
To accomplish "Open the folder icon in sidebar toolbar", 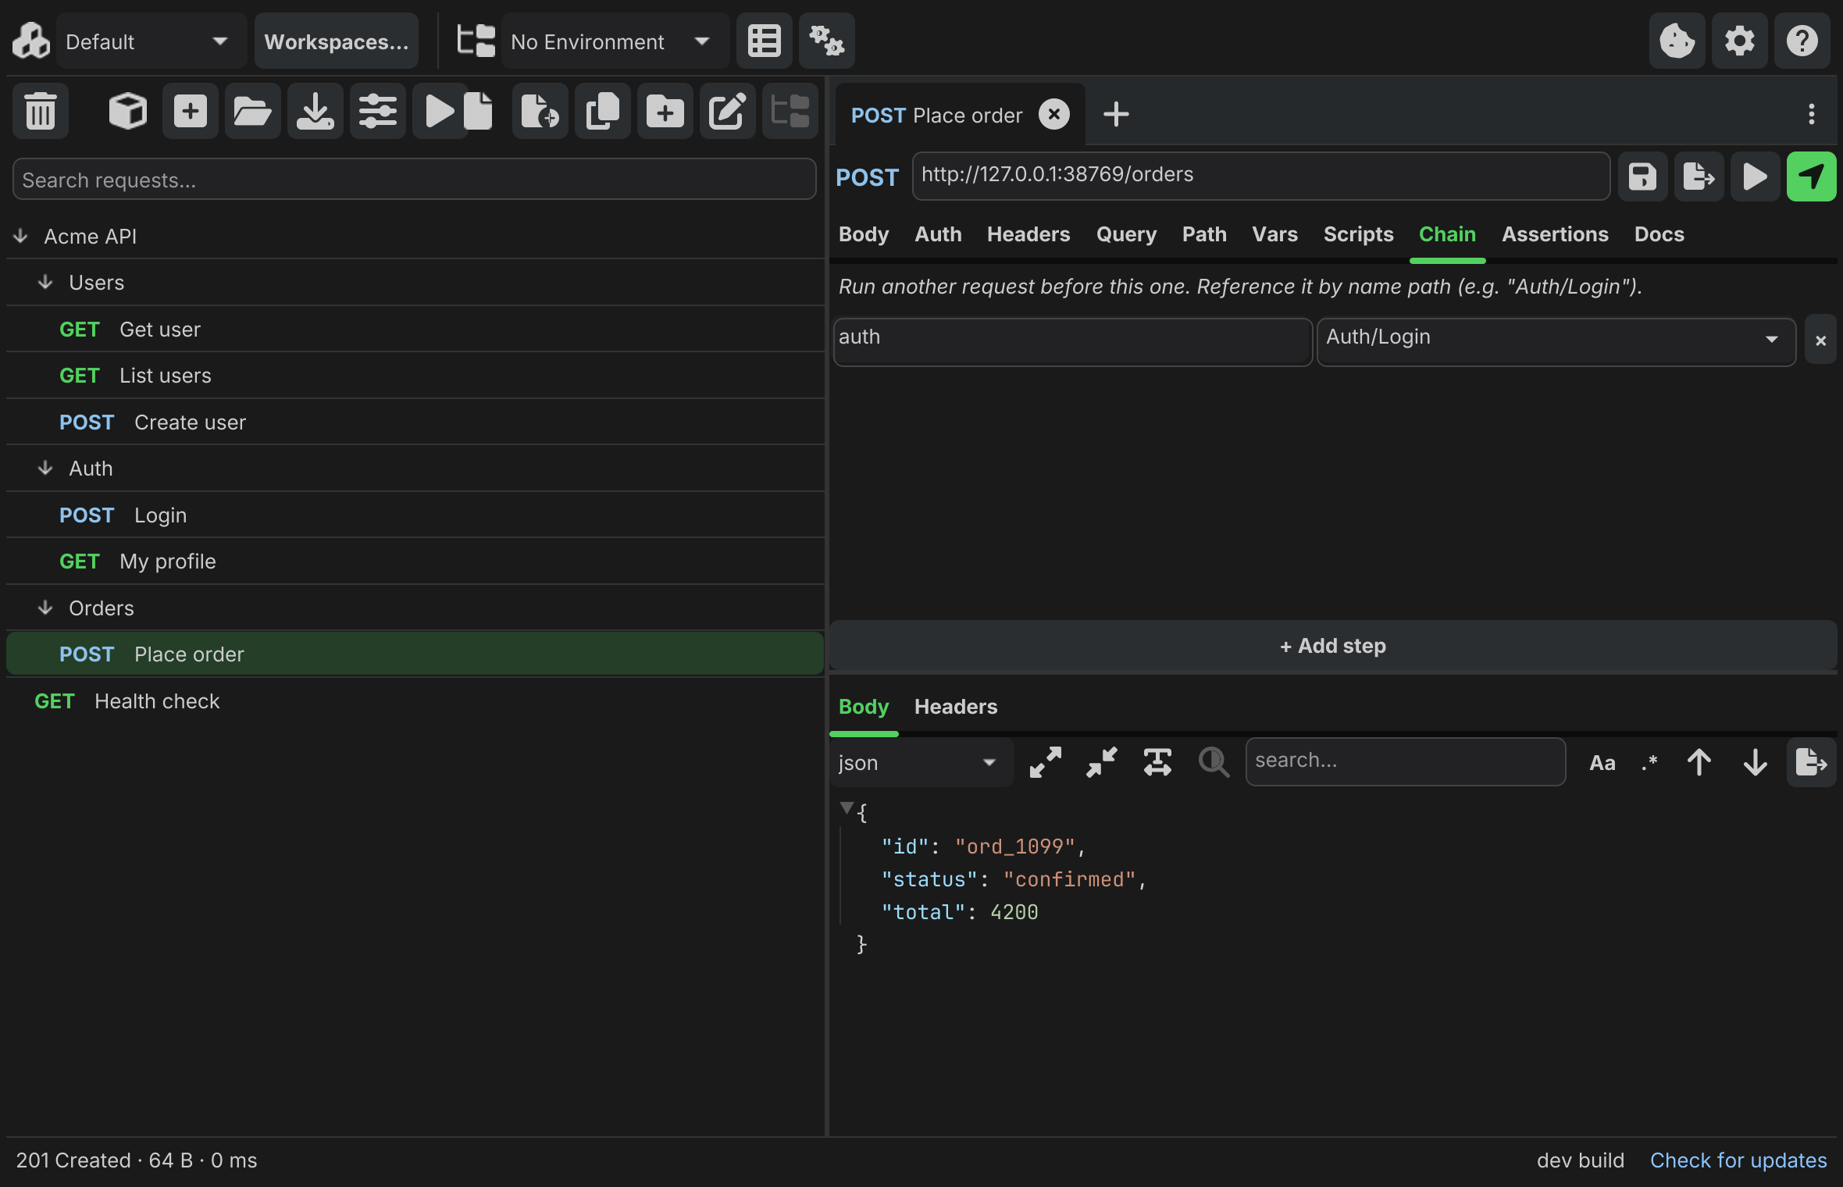I will coord(252,111).
